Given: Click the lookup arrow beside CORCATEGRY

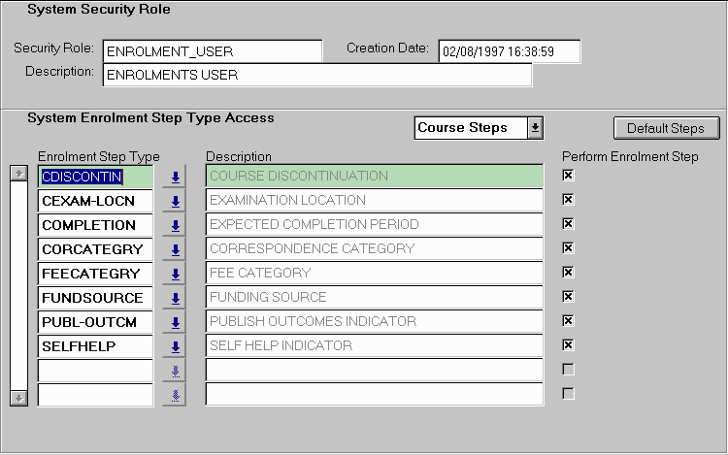Looking at the screenshot, I should coord(175,249).
